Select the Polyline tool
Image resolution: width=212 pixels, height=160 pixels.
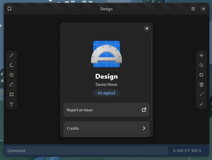tap(12, 65)
